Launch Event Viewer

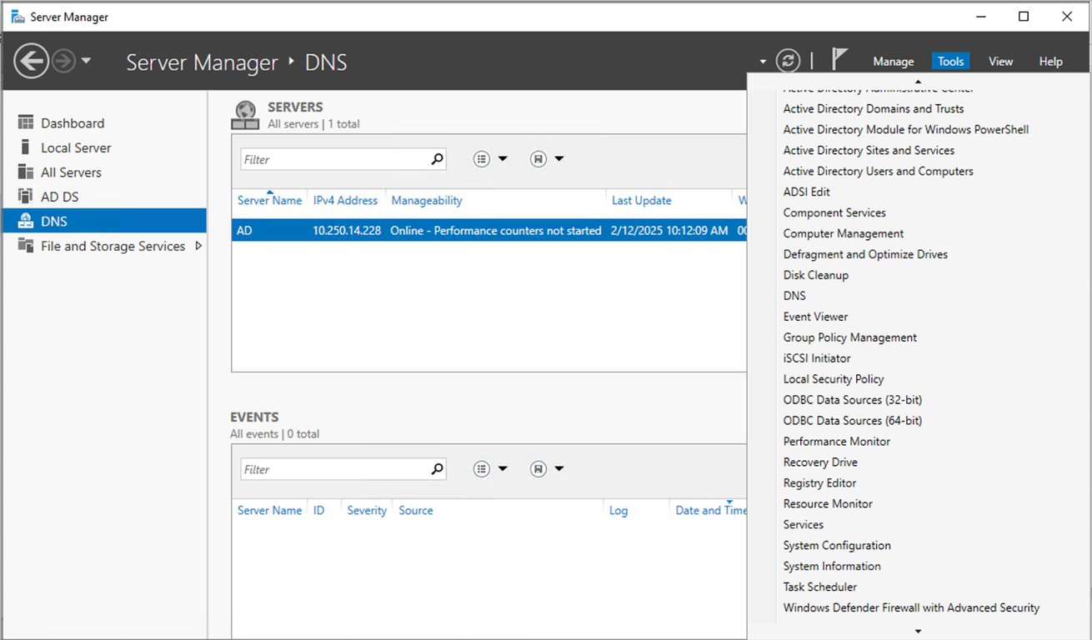[x=815, y=317]
